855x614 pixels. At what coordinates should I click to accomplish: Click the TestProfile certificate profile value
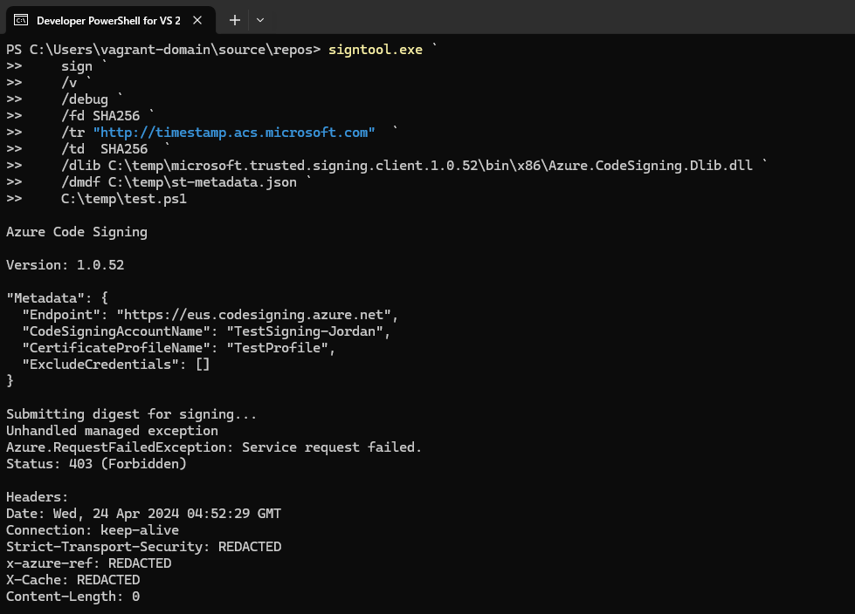pos(277,348)
